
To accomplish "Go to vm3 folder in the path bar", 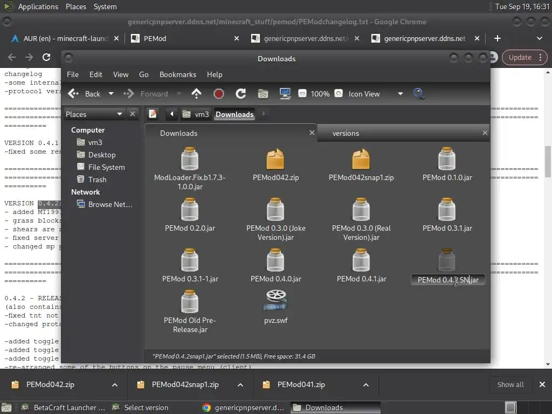I will (x=196, y=114).
